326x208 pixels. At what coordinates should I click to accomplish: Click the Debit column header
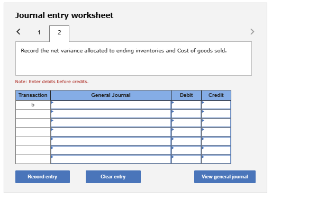[186, 95]
